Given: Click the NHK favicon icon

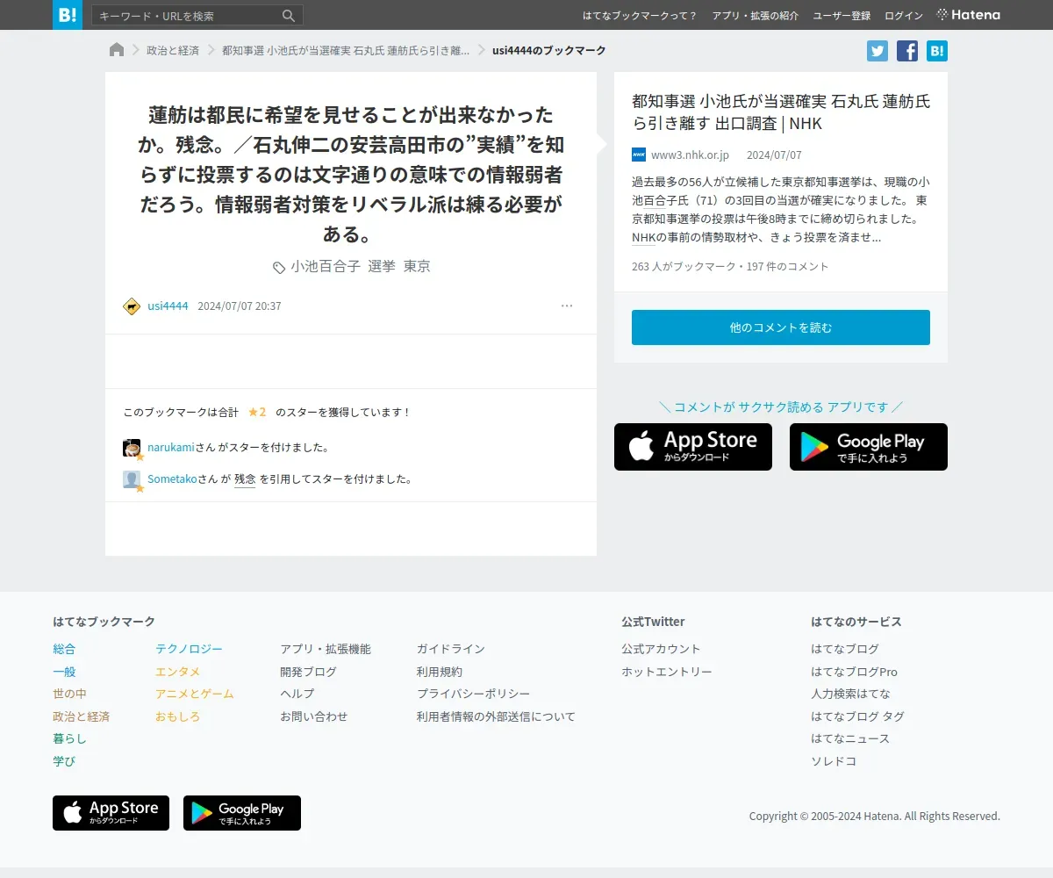Looking at the screenshot, I should click(x=639, y=155).
